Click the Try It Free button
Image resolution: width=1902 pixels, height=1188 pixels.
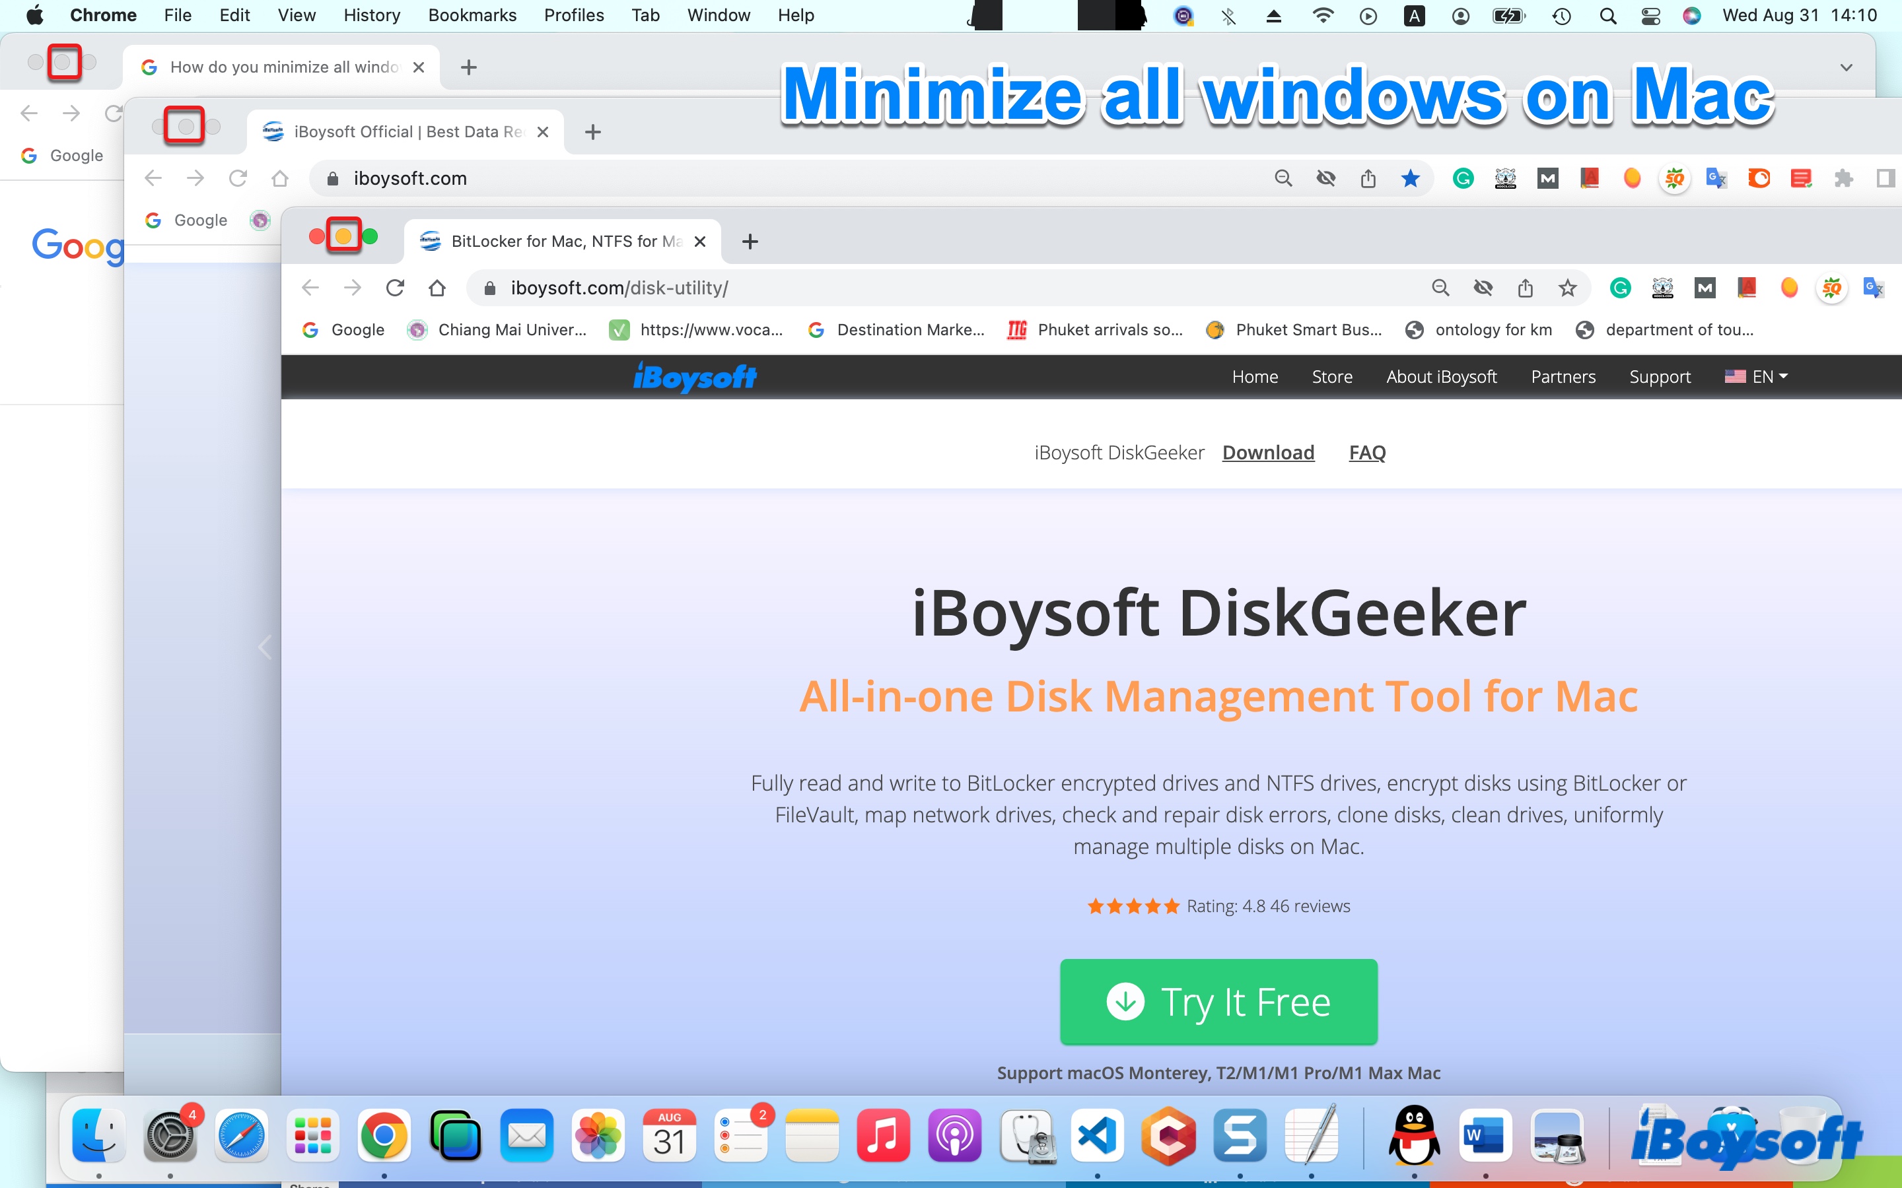coord(1218,1001)
